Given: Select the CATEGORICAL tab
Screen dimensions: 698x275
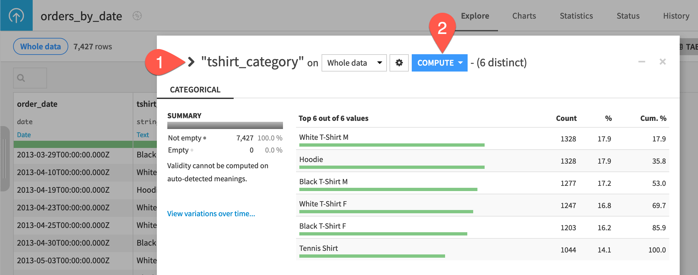Looking at the screenshot, I should (x=195, y=90).
